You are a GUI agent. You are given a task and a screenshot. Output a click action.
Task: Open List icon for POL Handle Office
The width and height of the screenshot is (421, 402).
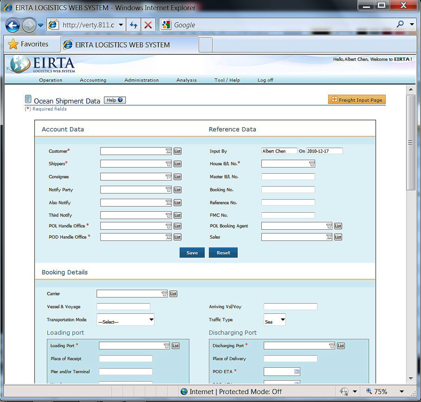click(178, 226)
